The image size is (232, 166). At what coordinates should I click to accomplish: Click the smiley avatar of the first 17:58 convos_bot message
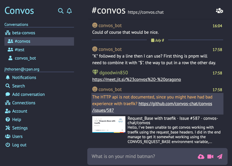point(95,49)
